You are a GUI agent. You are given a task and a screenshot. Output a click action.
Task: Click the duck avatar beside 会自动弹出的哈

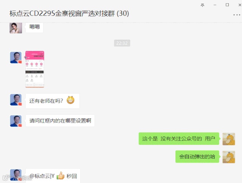point(229,157)
